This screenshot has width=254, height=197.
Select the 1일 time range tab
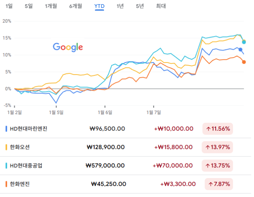tap(9, 6)
